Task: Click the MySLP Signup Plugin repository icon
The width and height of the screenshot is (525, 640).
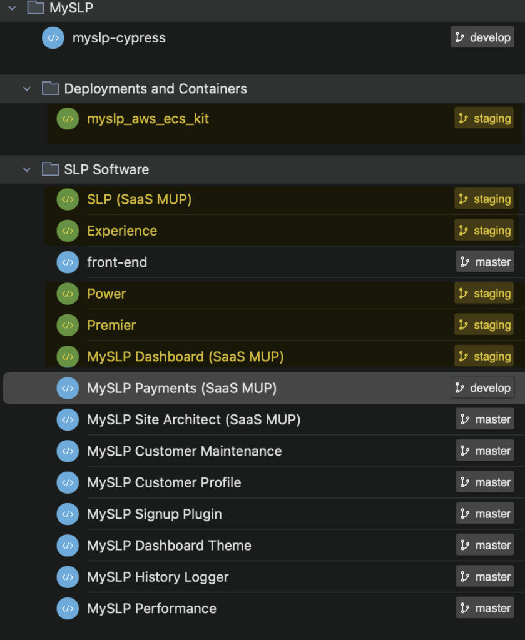Action: [68, 514]
